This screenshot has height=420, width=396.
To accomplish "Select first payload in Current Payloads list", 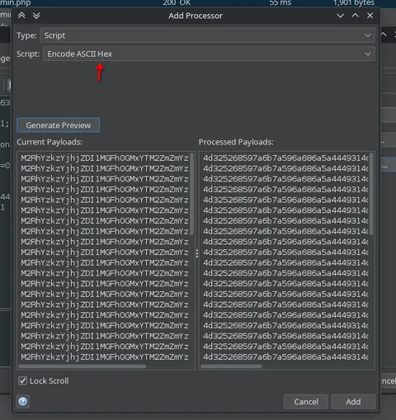I will 105,158.
